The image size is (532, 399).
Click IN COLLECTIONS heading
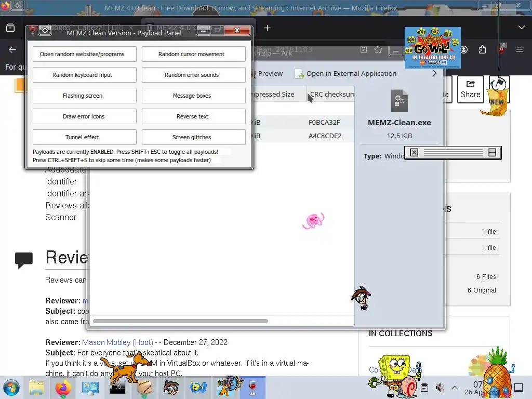[x=401, y=334]
